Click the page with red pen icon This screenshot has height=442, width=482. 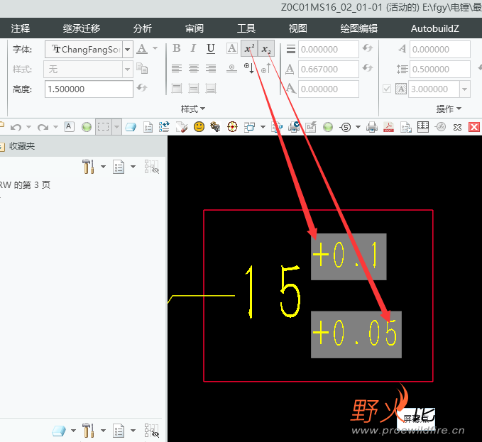coord(182,127)
